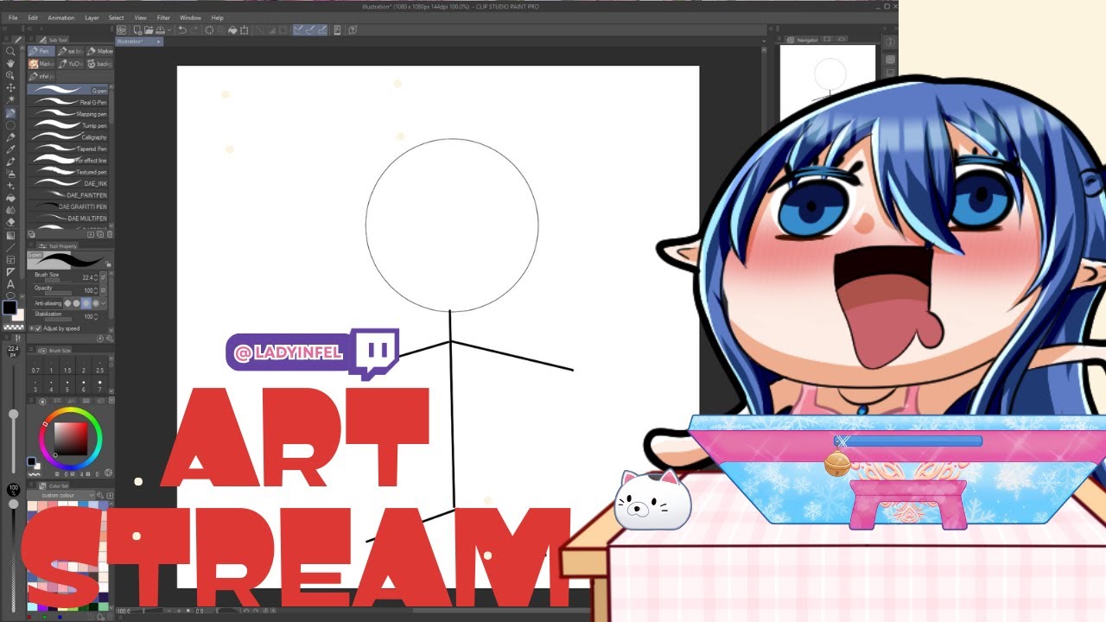
Task: Click the Clip Studio launcher icon
Action: (121, 30)
